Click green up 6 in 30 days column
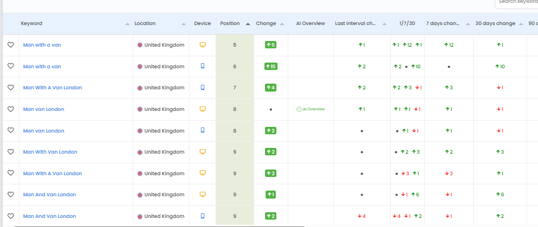The image size is (538, 227). pyautogui.click(x=500, y=195)
